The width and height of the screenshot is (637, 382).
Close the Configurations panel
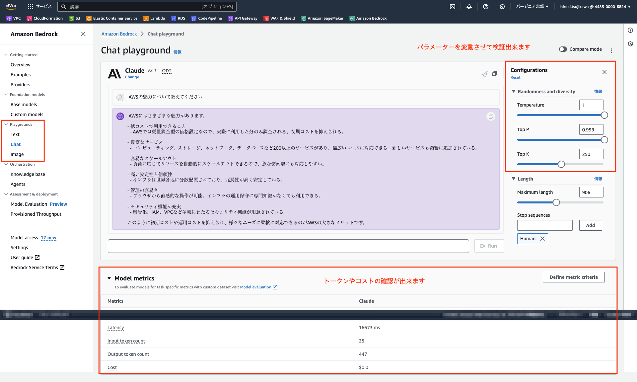click(x=604, y=72)
